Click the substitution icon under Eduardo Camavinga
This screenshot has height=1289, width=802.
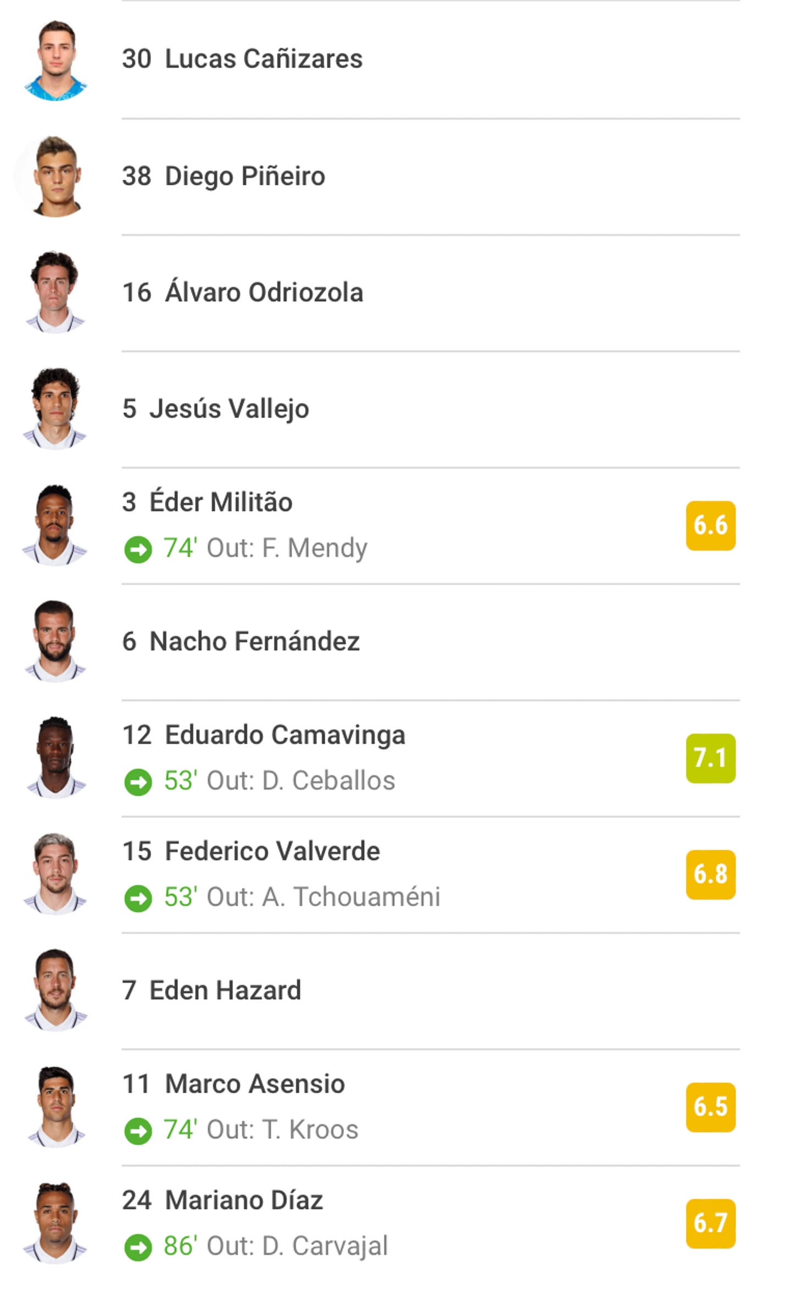point(138,781)
